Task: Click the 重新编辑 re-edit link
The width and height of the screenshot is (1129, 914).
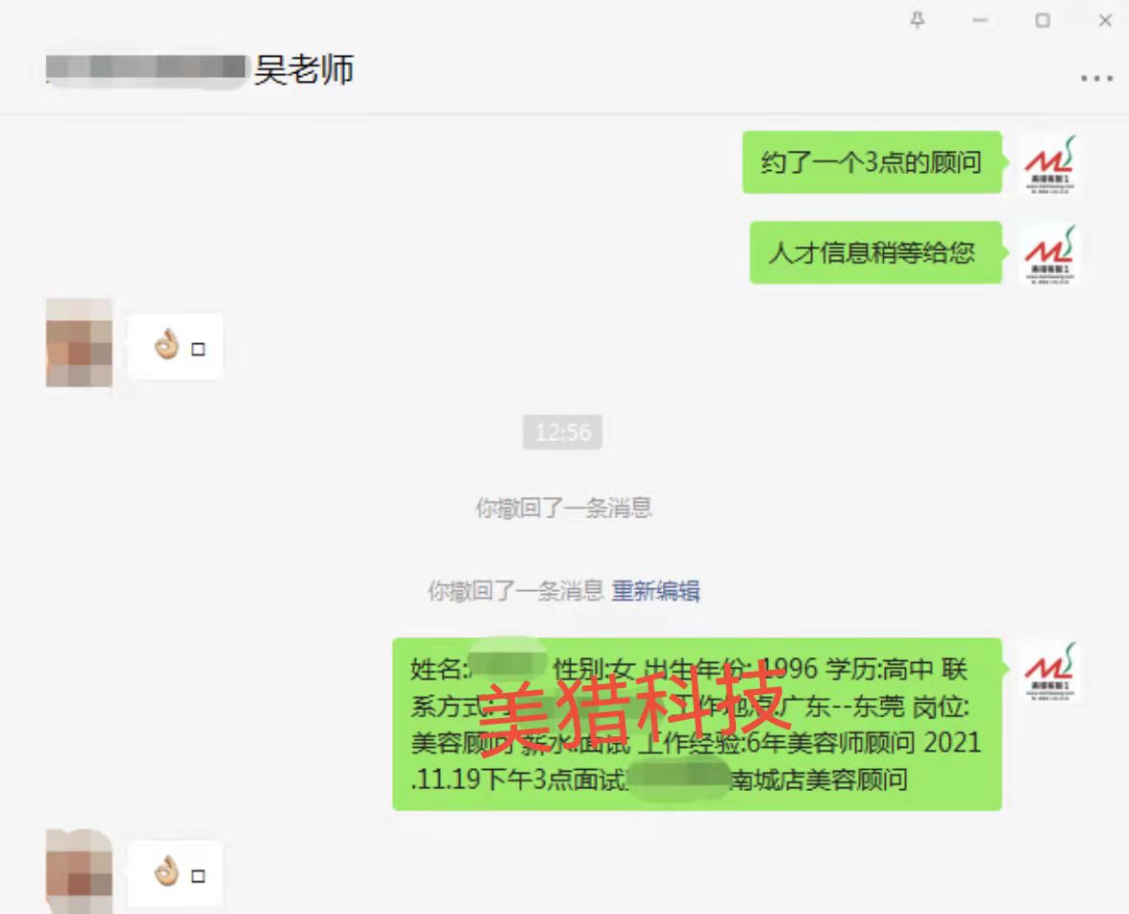Action: tap(655, 591)
